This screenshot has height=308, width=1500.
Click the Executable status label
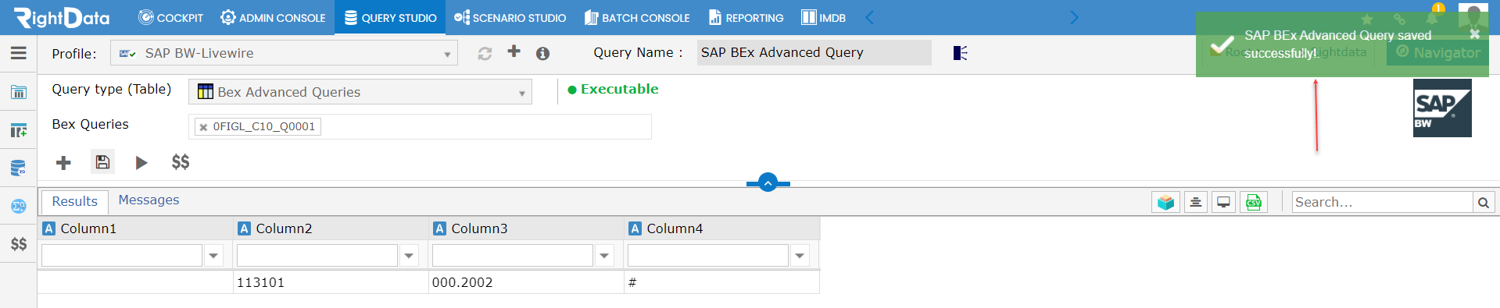[x=613, y=89]
